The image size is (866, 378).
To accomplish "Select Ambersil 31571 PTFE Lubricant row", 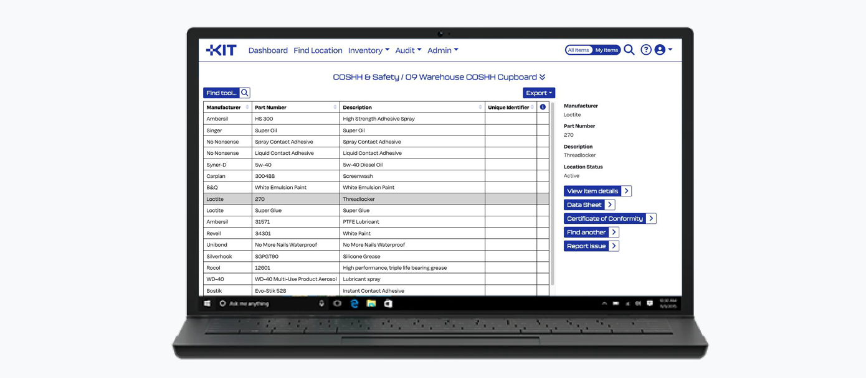I will pyautogui.click(x=376, y=221).
